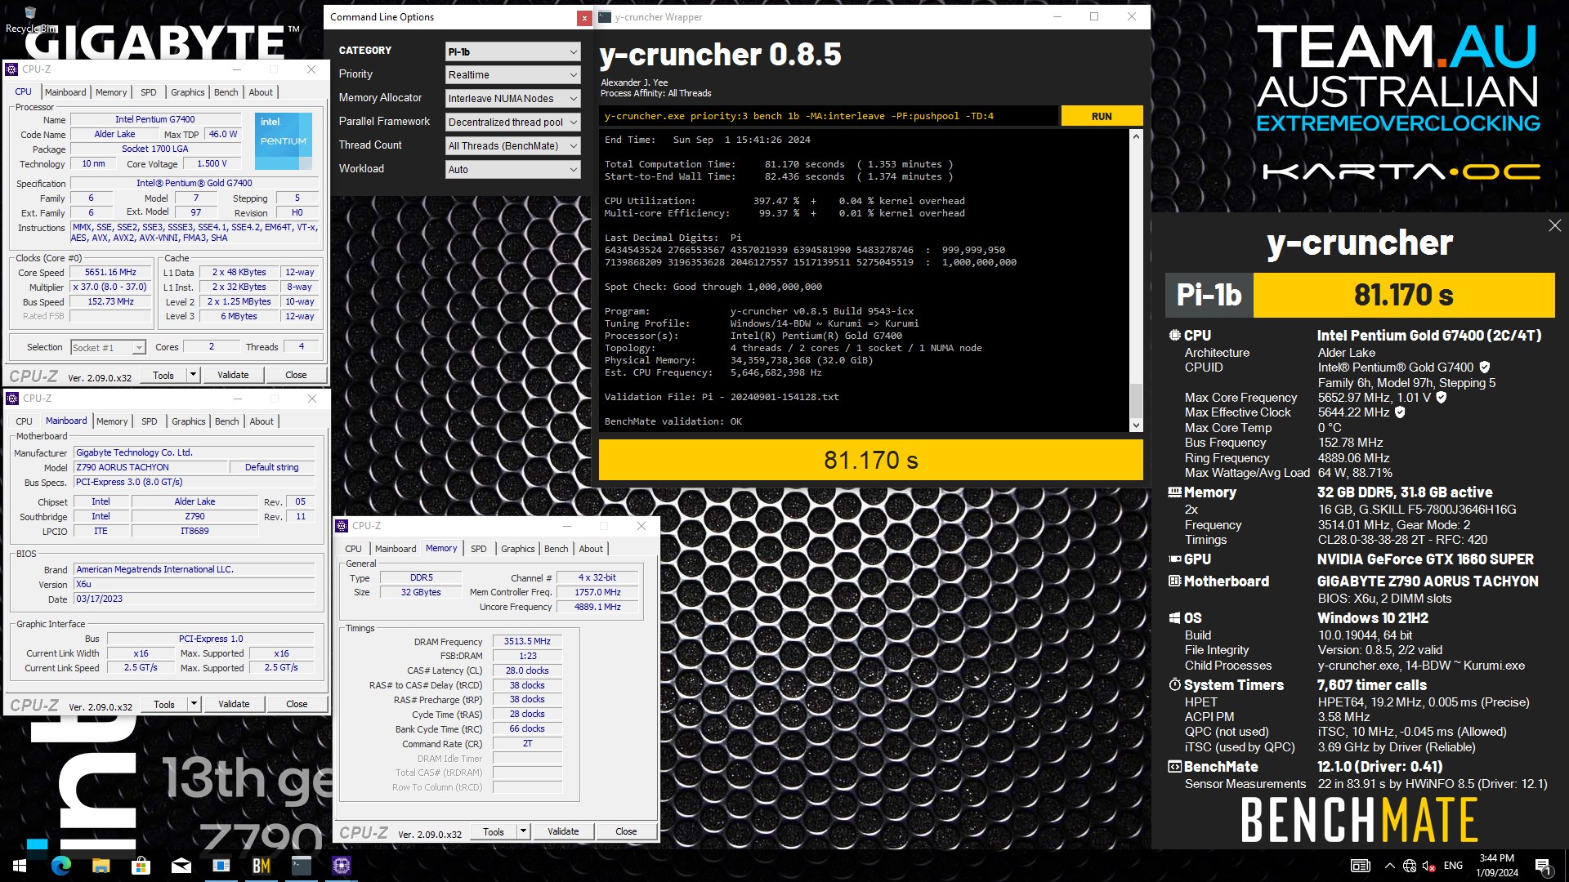Viewport: 1569px width, 882px height.
Task: Open the Thread Count dropdown
Action: tap(512, 146)
